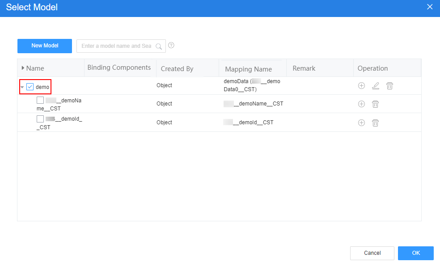Collapse the demo tree node arrow
The height and width of the screenshot is (266, 440).
tap(22, 87)
